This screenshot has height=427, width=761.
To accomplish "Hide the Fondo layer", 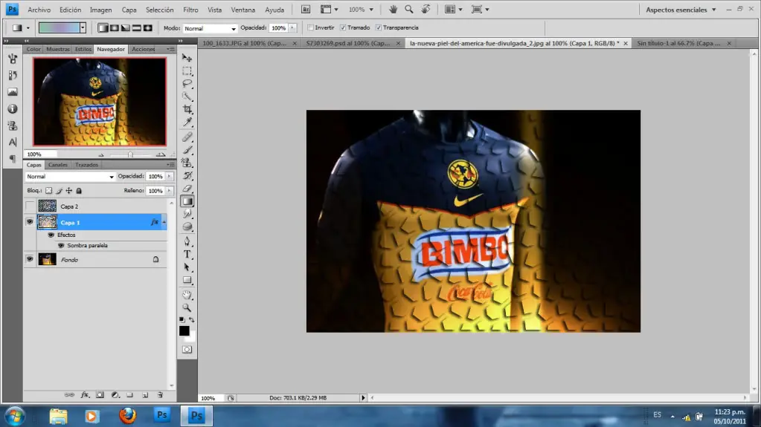I will tap(30, 259).
